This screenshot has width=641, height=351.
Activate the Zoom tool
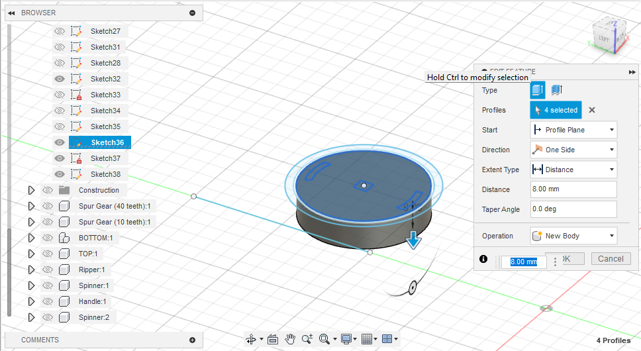pos(307,339)
